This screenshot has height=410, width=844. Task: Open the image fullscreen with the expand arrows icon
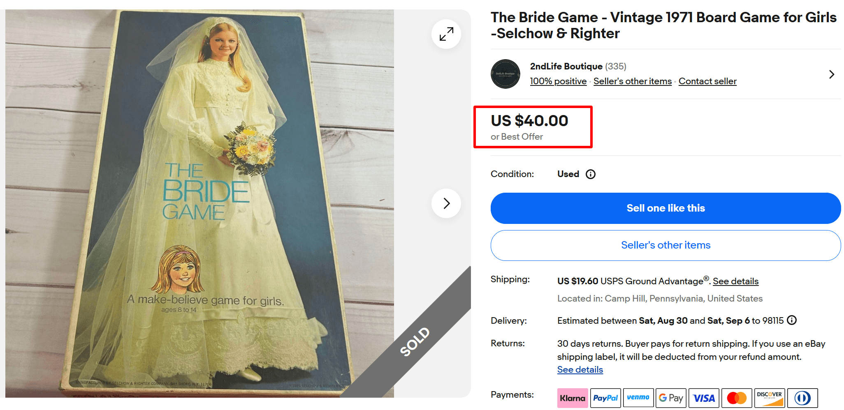(x=446, y=34)
